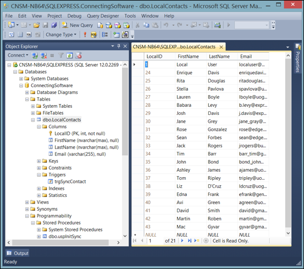Open the Help menu
Screen dimensions: 304x269
[x=169, y=16]
